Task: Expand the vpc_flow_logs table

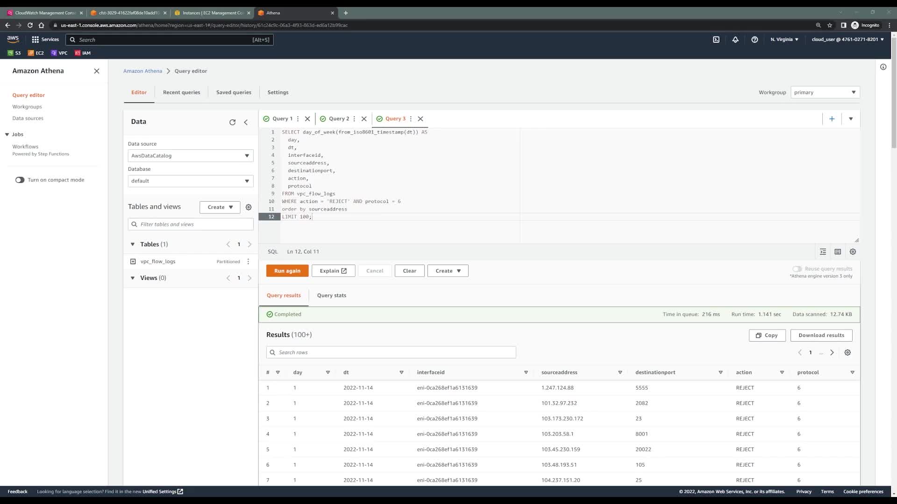Action: click(133, 261)
